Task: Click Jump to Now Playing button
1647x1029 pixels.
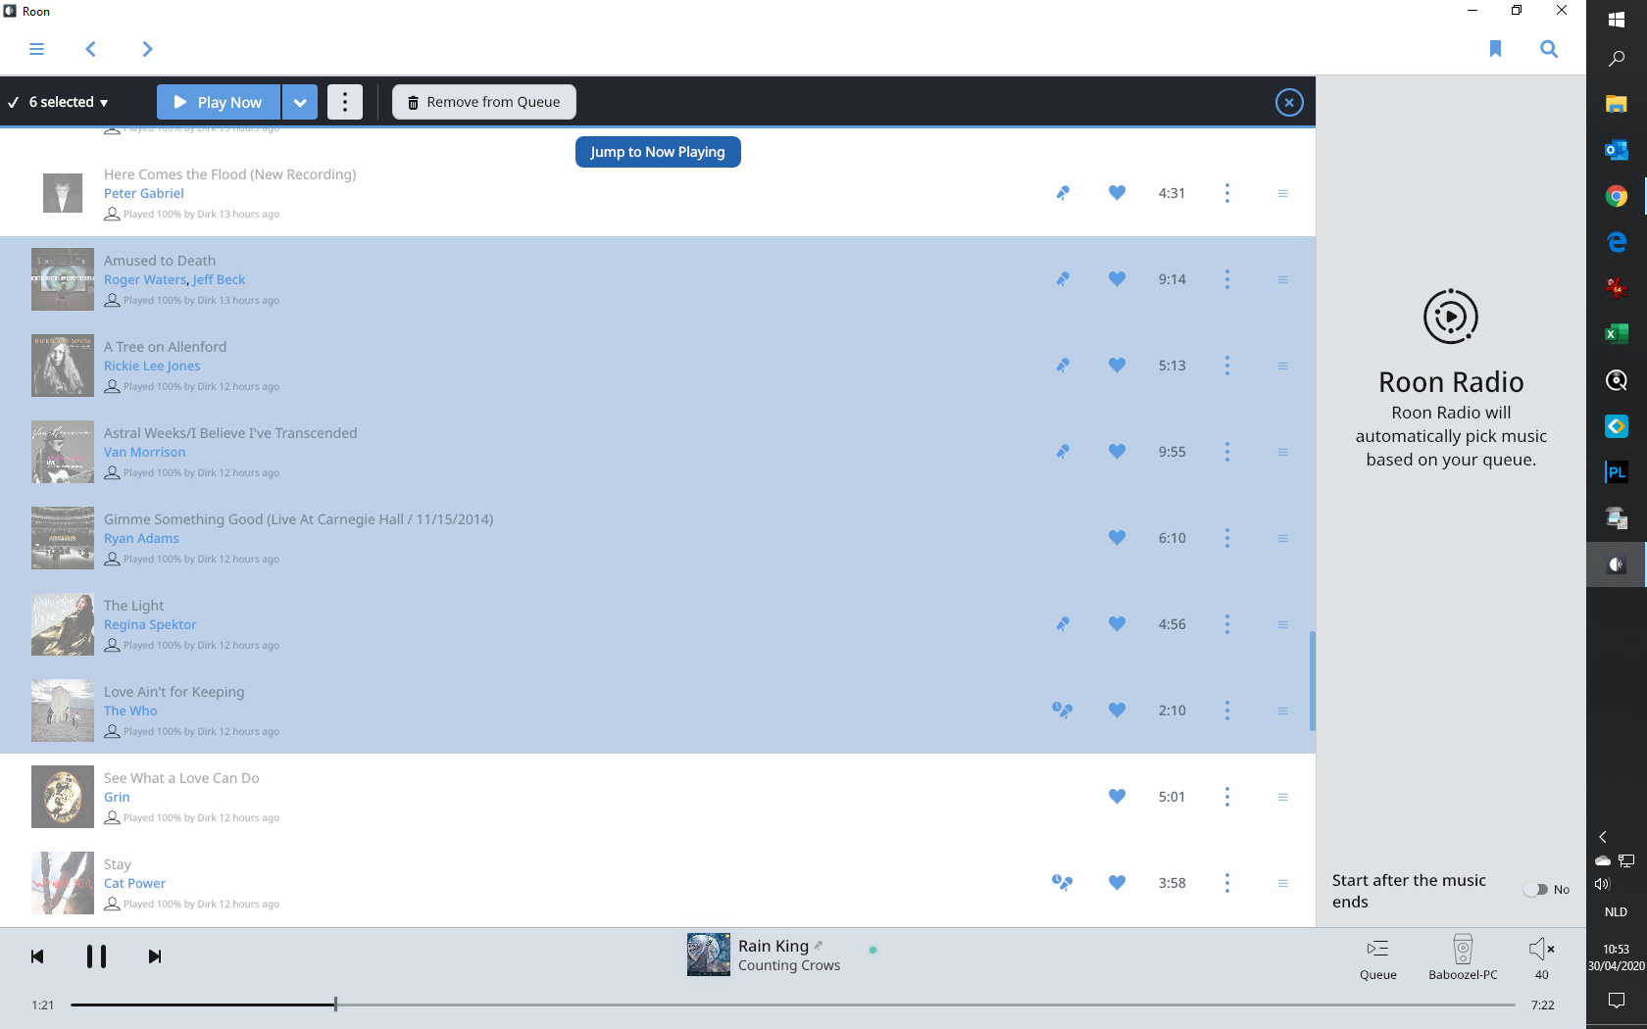Action: 658,152
